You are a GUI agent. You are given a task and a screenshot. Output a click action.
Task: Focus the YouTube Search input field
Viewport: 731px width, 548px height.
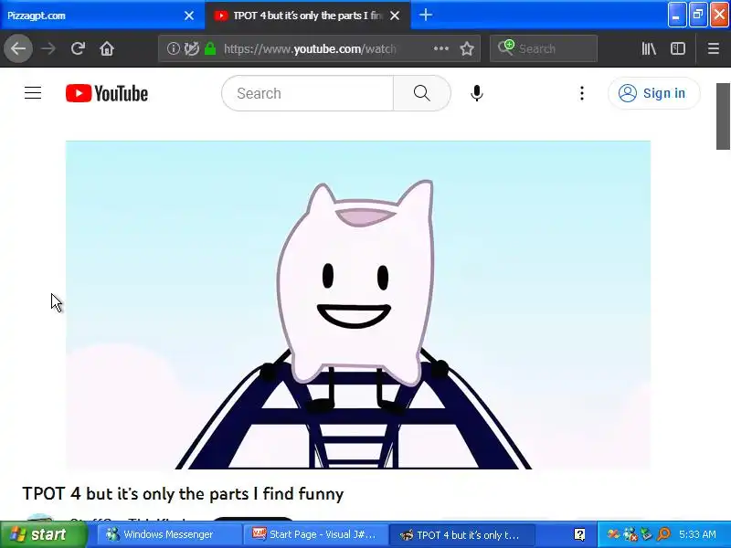pyautogui.click(x=308, y=93)
